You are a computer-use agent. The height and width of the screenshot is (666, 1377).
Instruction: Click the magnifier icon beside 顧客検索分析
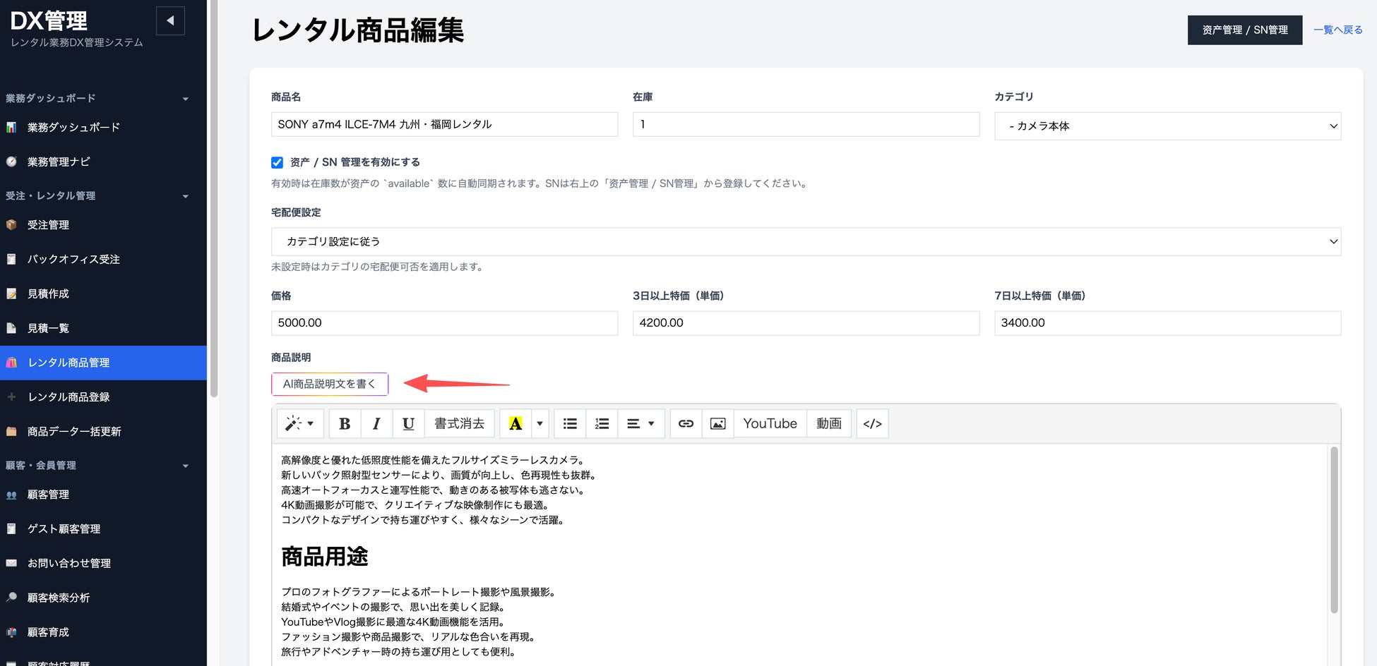11,598
